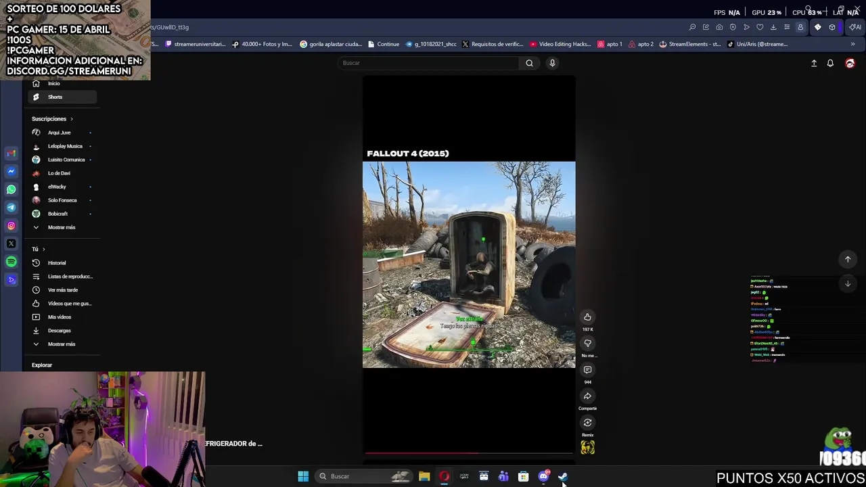Image resolution: width=866 pixels, height=487 pixels.
Task: Open Messenger in Opera sidebar
Action: [11, 171]
